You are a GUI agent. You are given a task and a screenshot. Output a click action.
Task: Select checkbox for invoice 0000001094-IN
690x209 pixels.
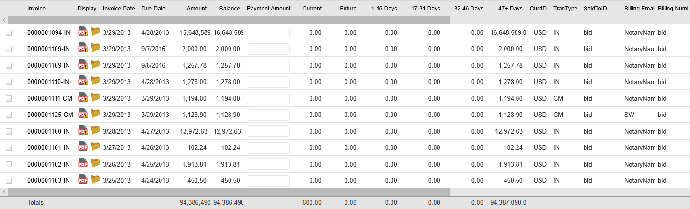(x=9, y=32)
